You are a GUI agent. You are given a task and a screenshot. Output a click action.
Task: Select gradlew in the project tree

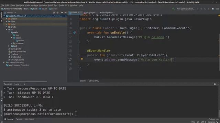click(13, 54)
